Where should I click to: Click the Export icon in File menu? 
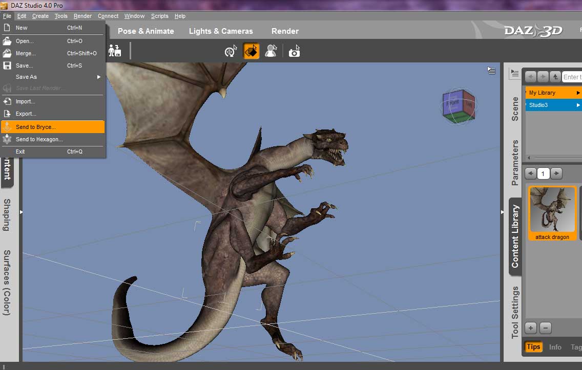pyautogui.click(x=7, y=114)
